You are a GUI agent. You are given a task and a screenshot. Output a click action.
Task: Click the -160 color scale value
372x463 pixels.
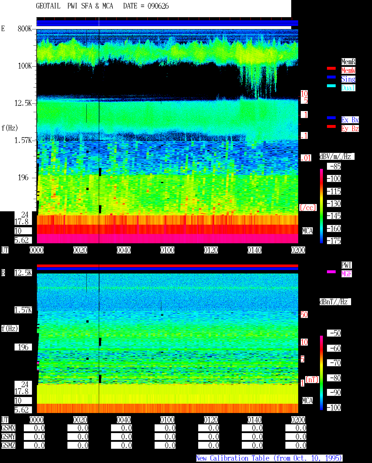[x=334, y=228]
